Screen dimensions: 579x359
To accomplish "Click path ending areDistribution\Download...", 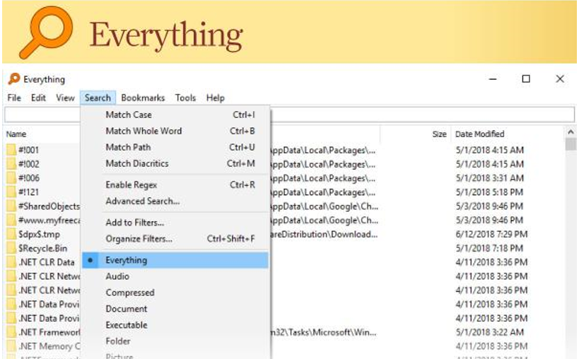I will [324, 235].
